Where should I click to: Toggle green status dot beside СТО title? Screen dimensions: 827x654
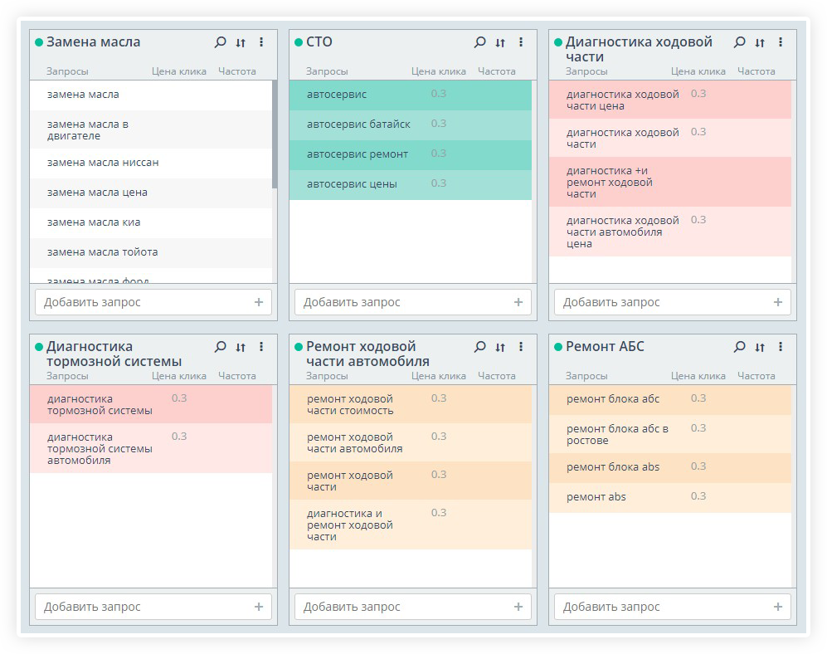coord(298,42)
